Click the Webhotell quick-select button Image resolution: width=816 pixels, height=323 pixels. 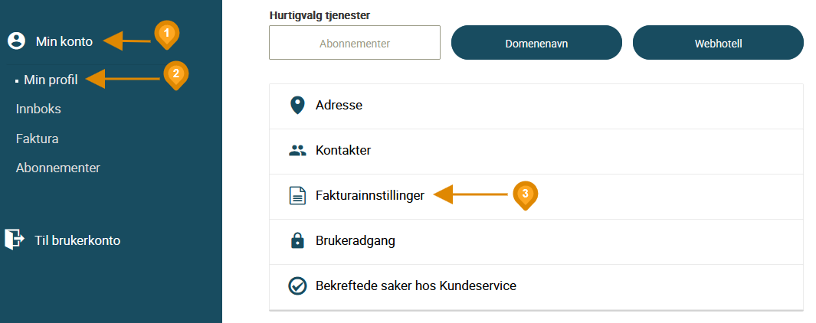pos(718,43)
